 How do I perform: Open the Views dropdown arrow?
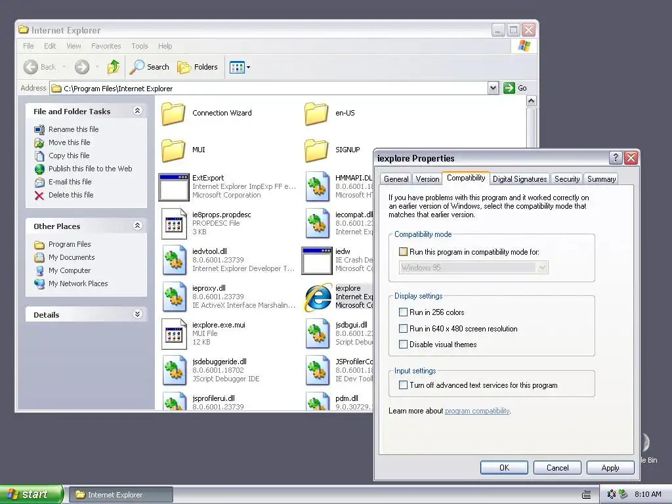pyautogui.click(x=248, y=68)
